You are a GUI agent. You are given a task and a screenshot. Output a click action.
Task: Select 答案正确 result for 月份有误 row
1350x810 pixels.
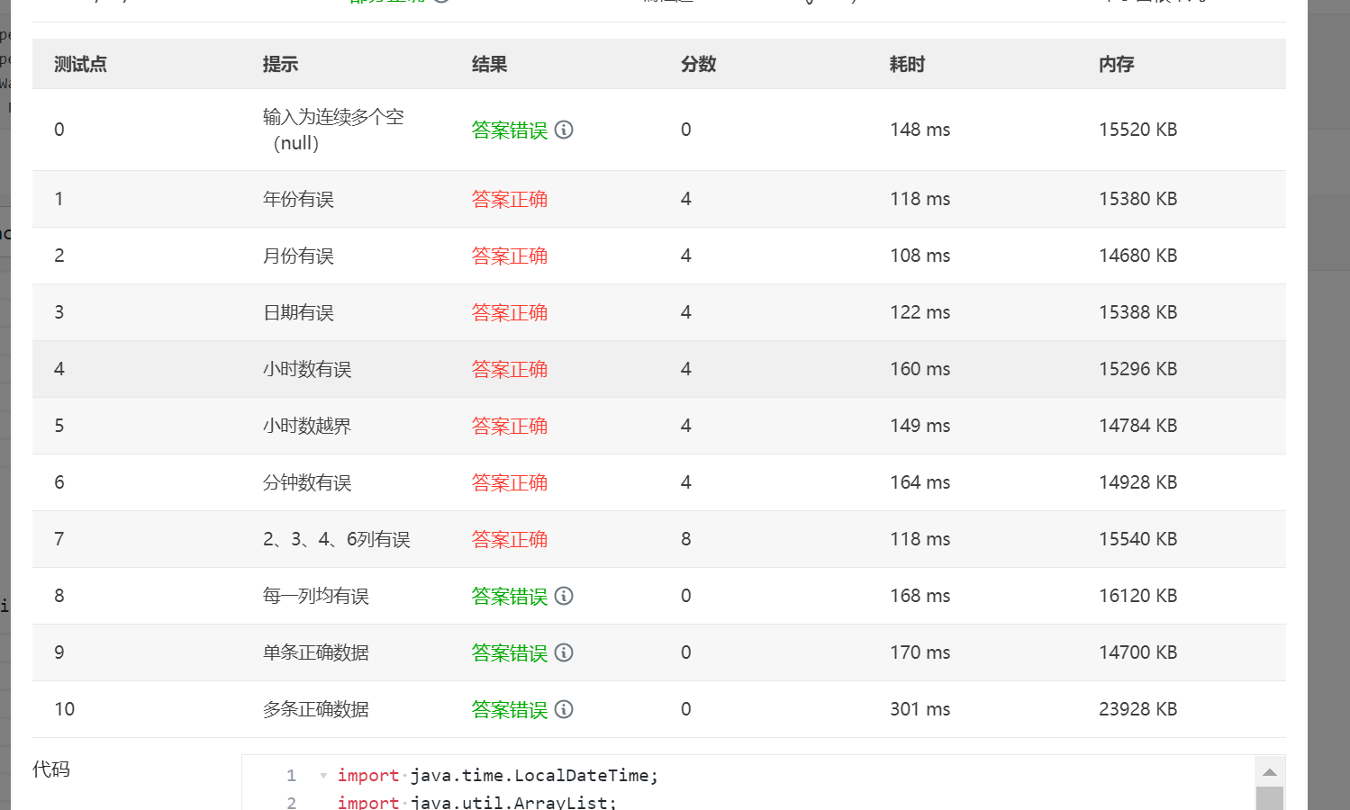click(x=510, y=256)
